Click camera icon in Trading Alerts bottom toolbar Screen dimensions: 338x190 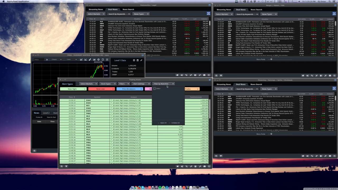click(204, 167)
